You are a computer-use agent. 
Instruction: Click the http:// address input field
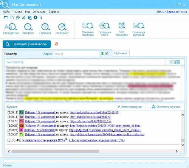pos(77,54)
